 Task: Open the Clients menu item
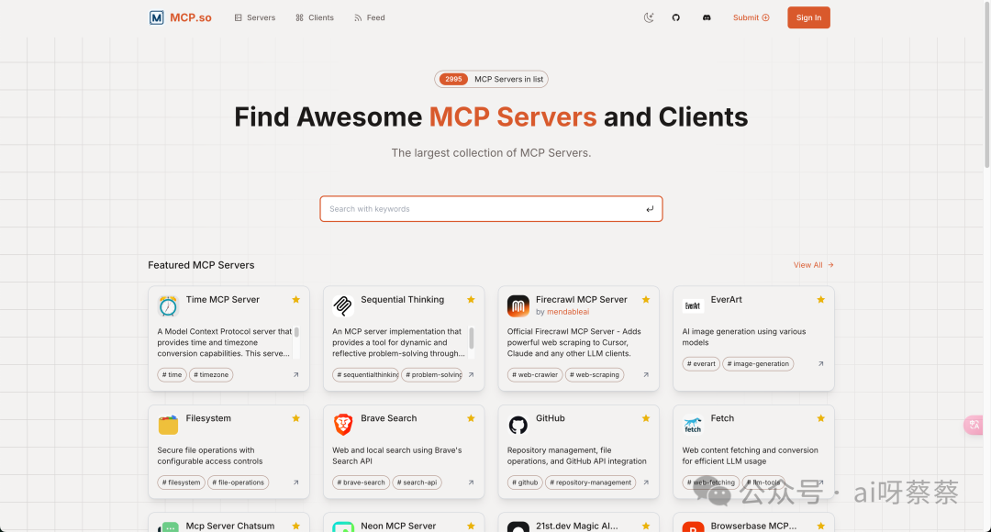tap(314, 17)
